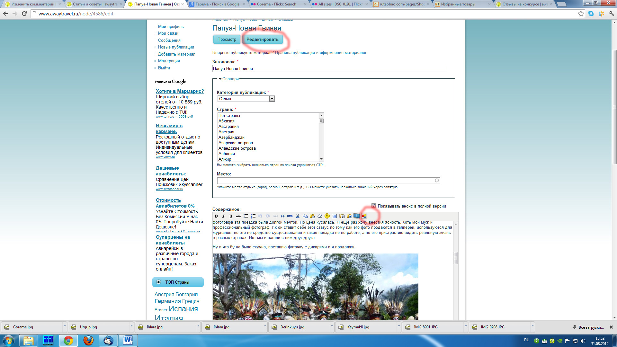Insert a numbered list

pos(253,216)
